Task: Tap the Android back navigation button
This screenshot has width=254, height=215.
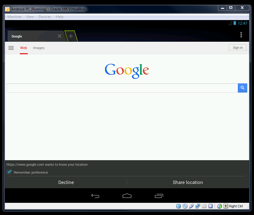Action: click(95, 196)
